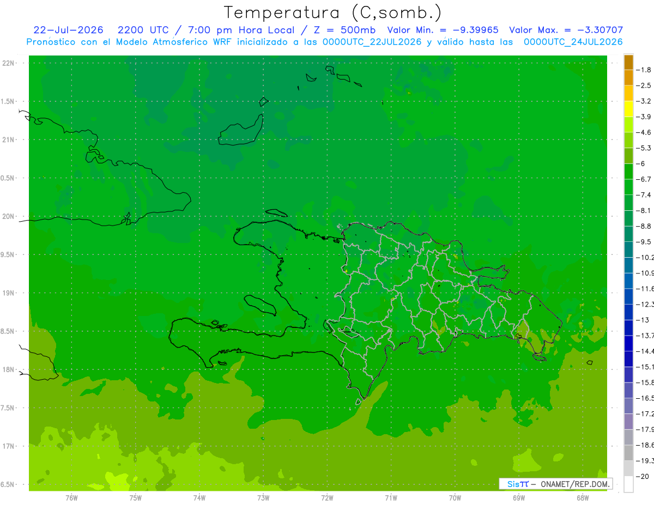The height and width of the screenshot is (505, 654).
Task: Click the "-6" legend value
Action: tap(641, 163)
